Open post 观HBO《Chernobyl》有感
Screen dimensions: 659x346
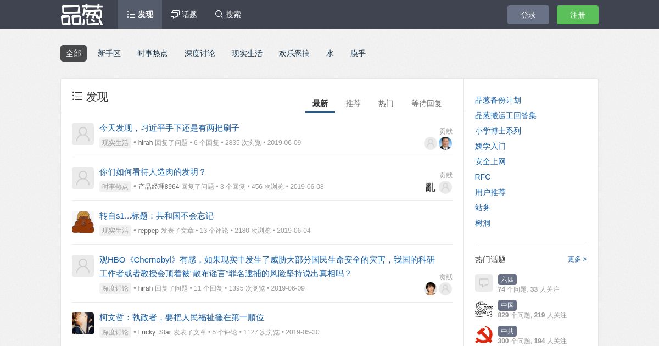click(x=267, y=266)
